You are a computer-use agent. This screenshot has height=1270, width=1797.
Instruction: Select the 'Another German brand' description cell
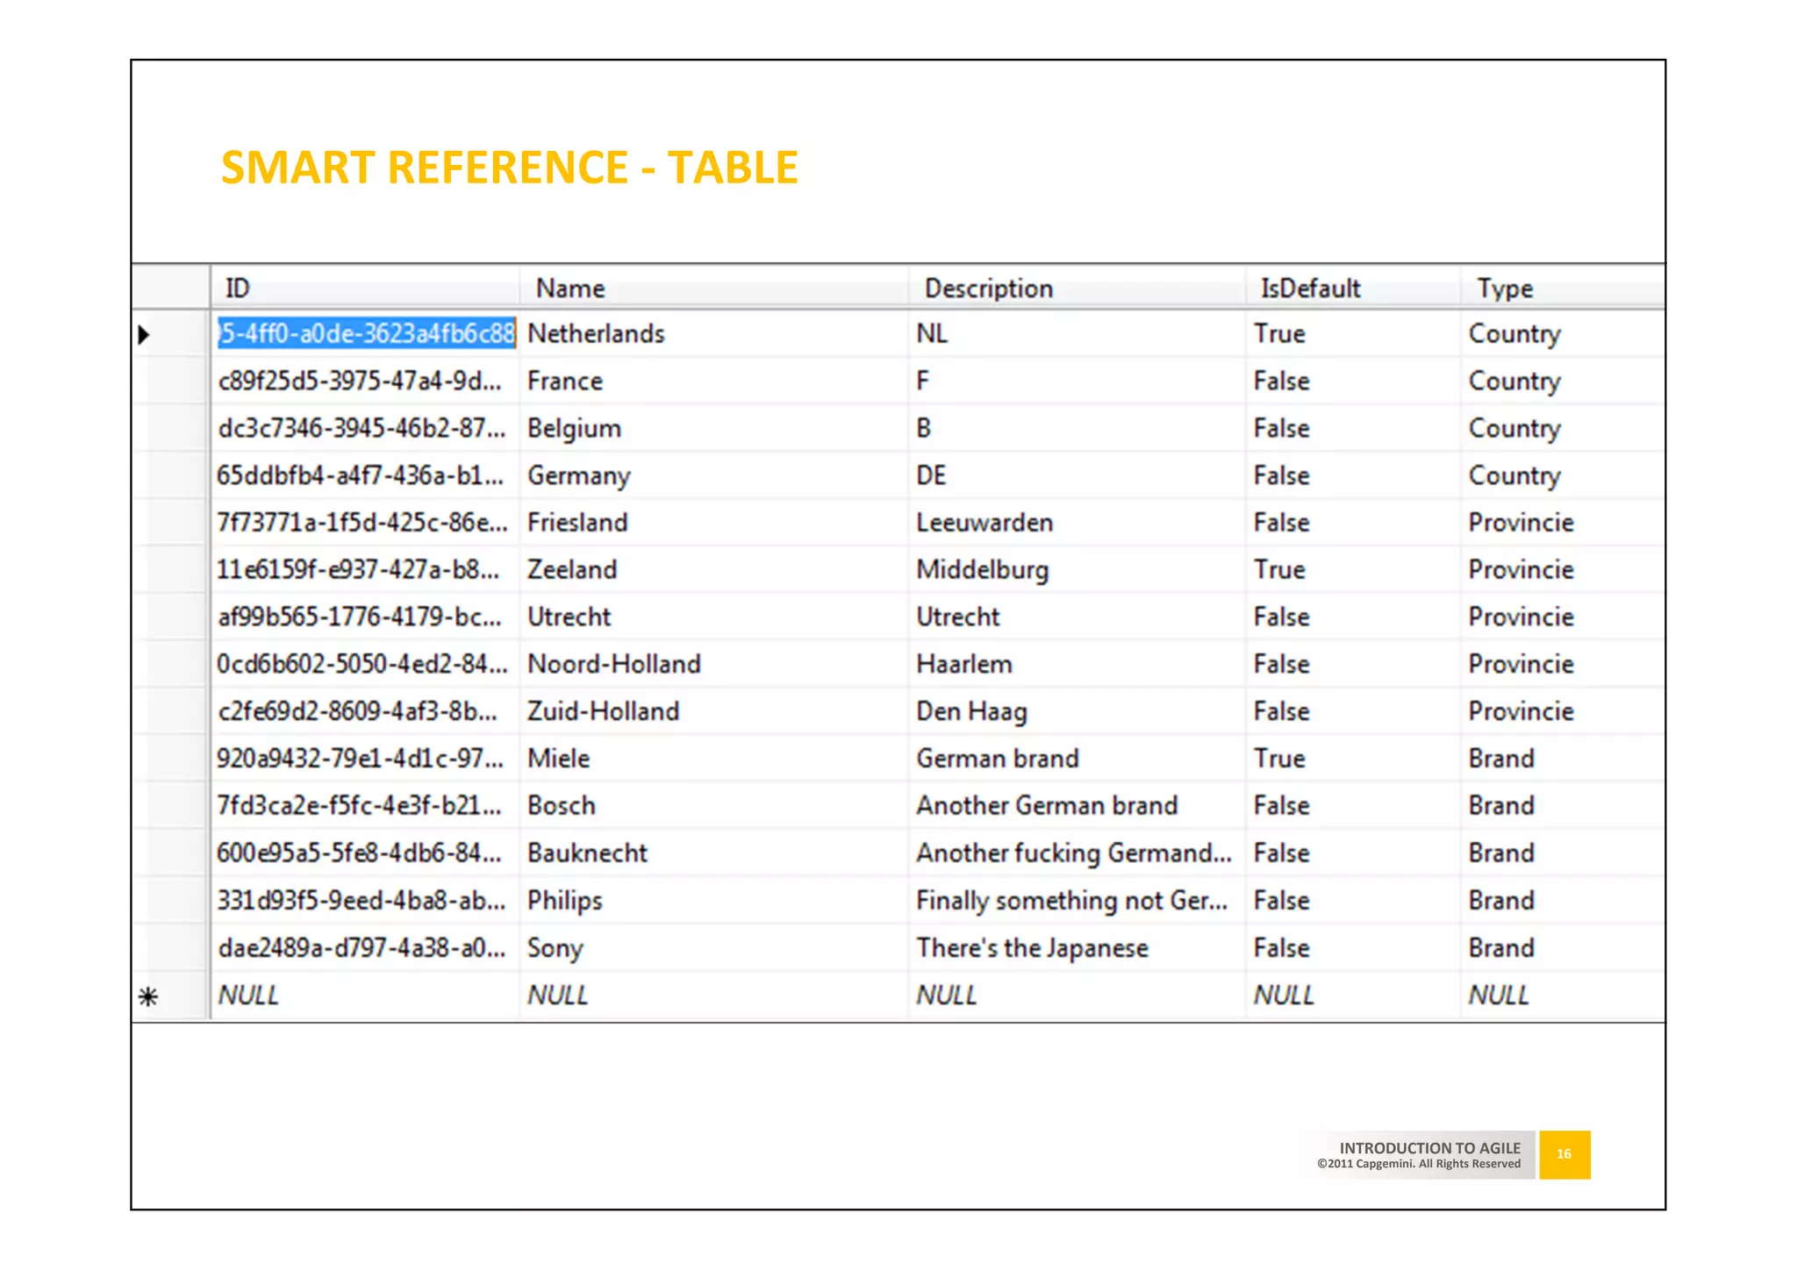coord(1077,806)
